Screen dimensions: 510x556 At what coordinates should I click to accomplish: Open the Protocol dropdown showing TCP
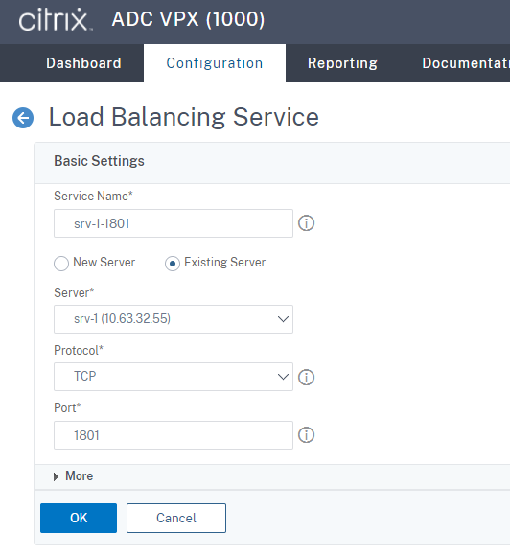tap(174, 376)
